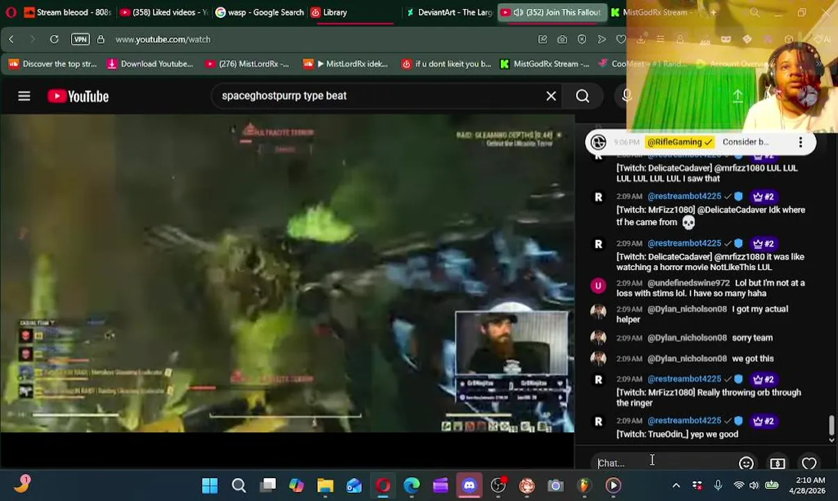This screenshot has width=838, height=501.
Task: Go to YouTube home via logo
Action: [78, 96]
